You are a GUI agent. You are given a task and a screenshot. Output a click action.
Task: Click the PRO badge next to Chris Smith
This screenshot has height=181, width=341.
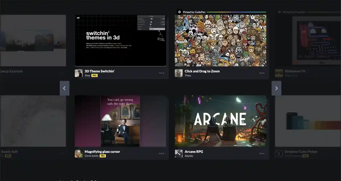tap(103, 156)
